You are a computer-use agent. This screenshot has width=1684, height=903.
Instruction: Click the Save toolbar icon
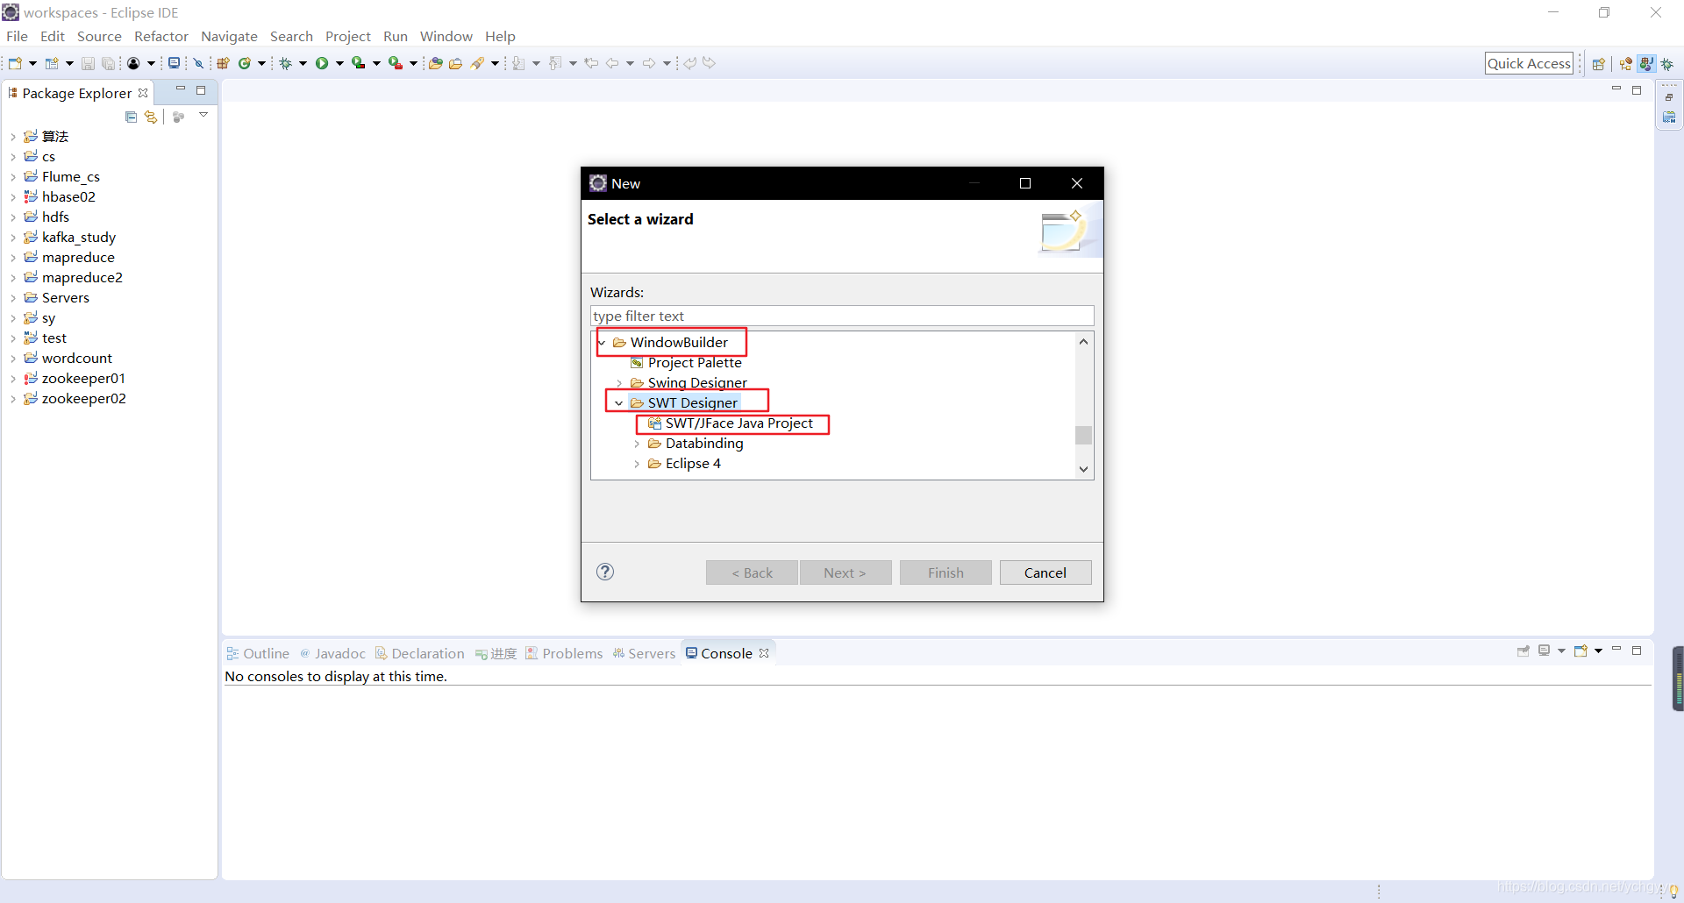[x=88, y=63]
